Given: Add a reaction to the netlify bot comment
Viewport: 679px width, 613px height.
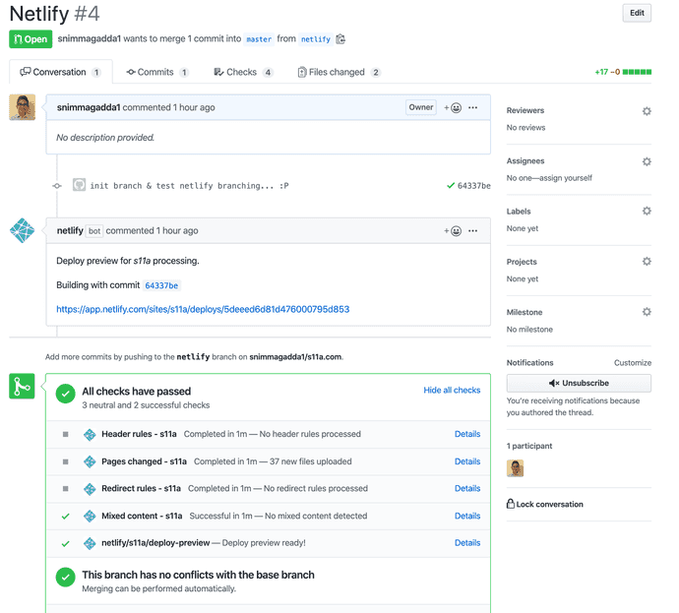Looking at the screenshot, I should coord(453,231).
